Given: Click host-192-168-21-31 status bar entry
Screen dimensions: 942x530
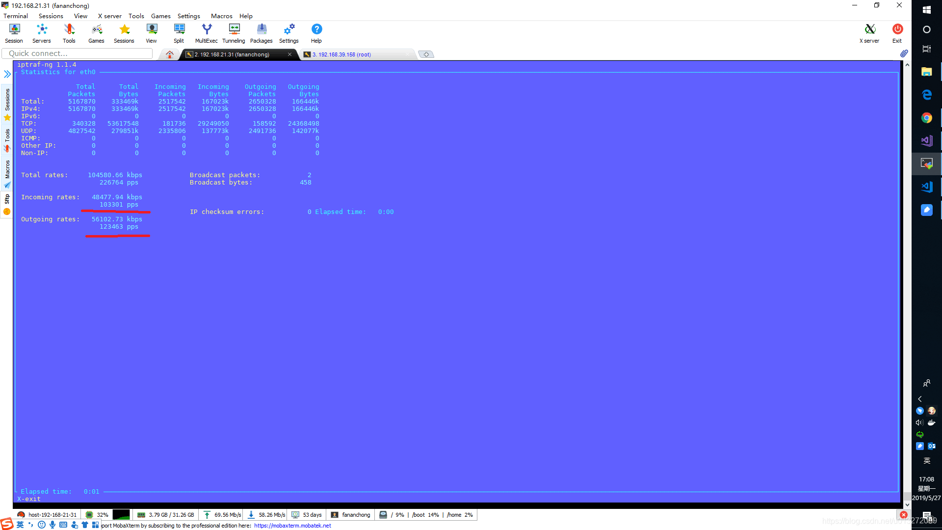Looking at the screenshot, I should (47, 515).
